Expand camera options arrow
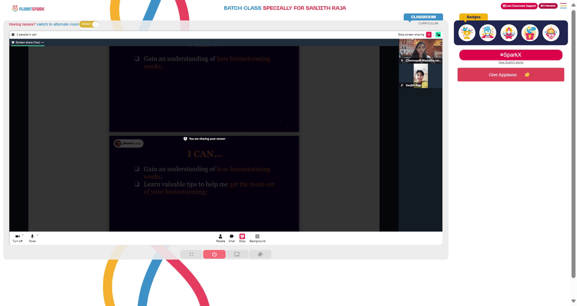The height and width of the screenshot is (306, 577). coord(23,235)
